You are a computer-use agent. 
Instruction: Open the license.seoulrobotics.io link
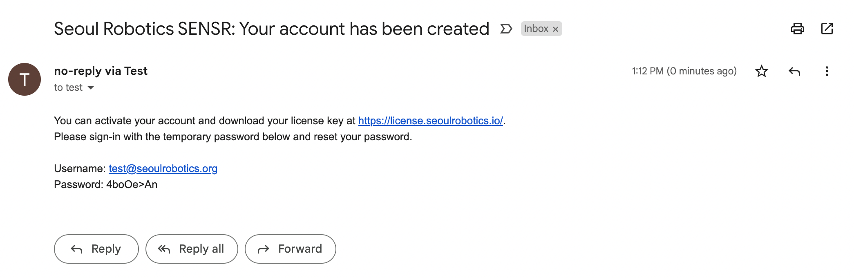tap(430, 121)
